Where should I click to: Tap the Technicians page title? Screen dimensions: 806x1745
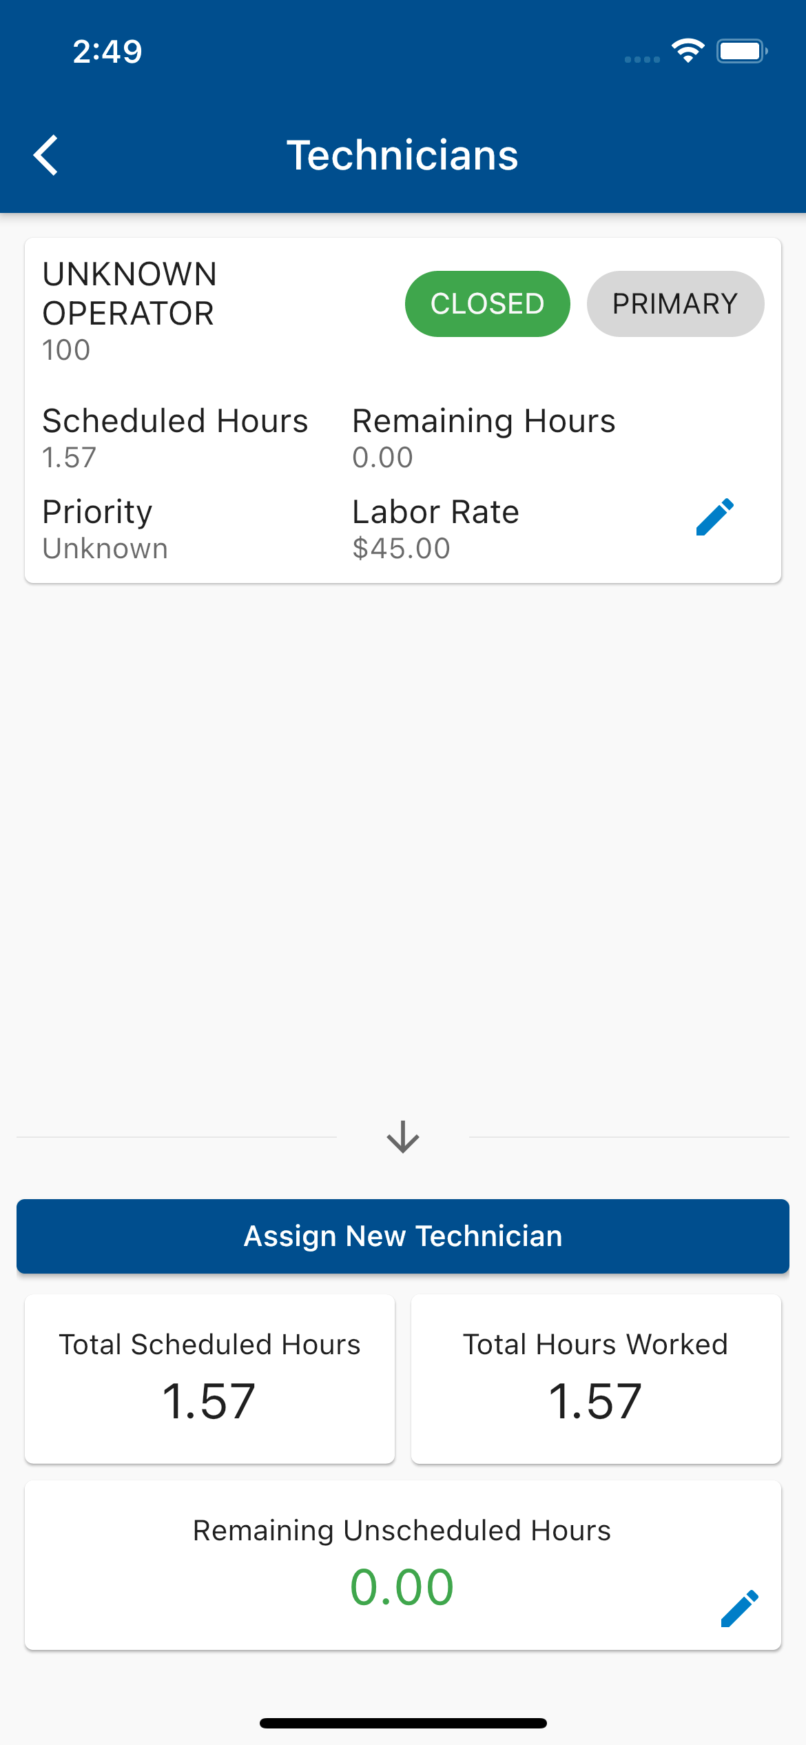pos(402,155)
